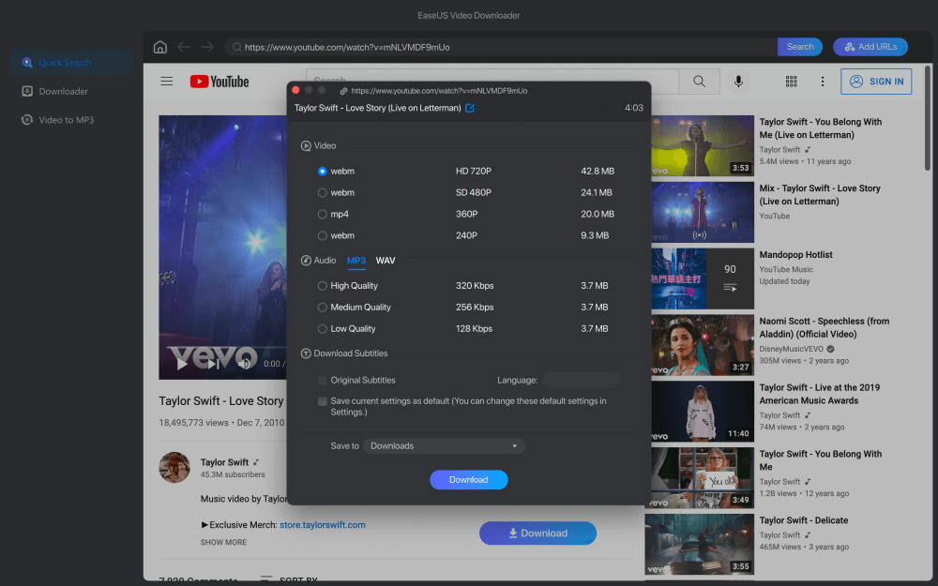Select High Quality 320 Kbps audio
The image size is (938, 586).
coord(323,286)
